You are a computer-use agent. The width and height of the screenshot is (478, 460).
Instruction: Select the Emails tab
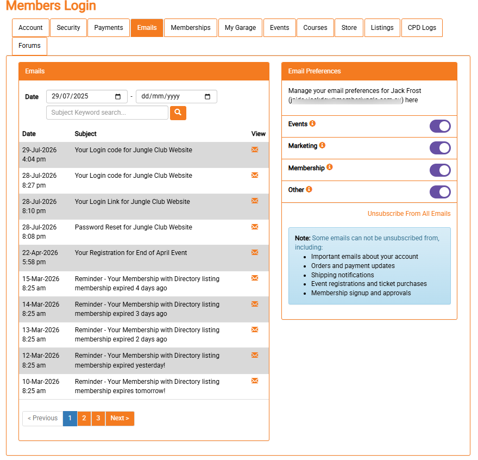point(147,28)
